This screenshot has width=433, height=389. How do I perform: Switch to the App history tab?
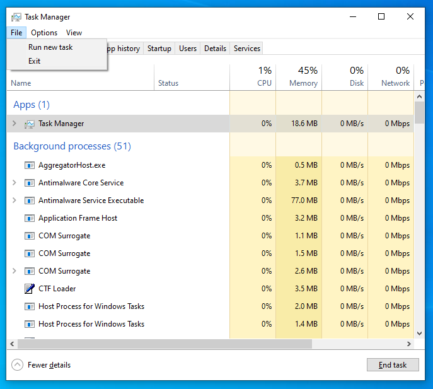(x=125, y=49)
